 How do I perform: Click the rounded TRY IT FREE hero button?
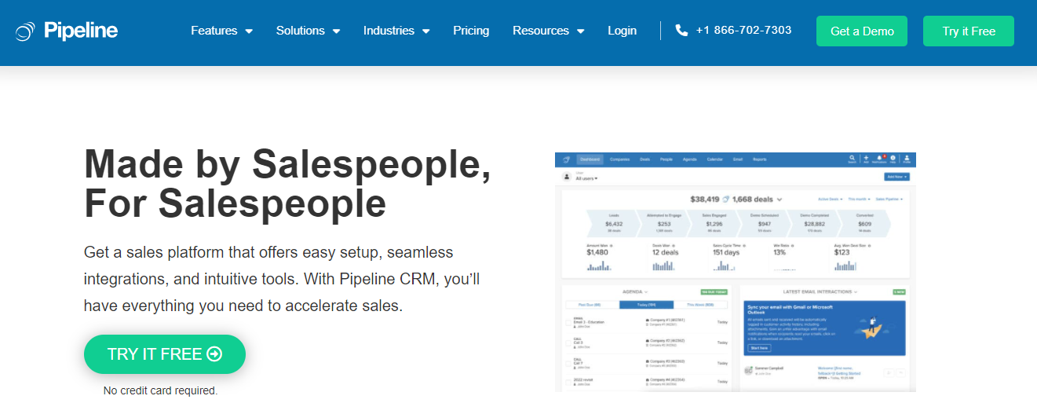(165, 354)
